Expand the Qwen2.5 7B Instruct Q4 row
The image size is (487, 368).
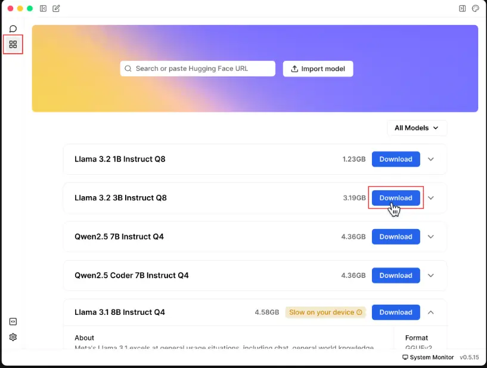tap(431, 237)
